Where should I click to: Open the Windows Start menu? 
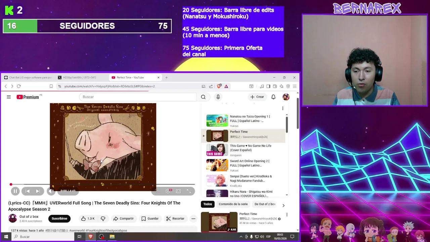tap(6, 237)
